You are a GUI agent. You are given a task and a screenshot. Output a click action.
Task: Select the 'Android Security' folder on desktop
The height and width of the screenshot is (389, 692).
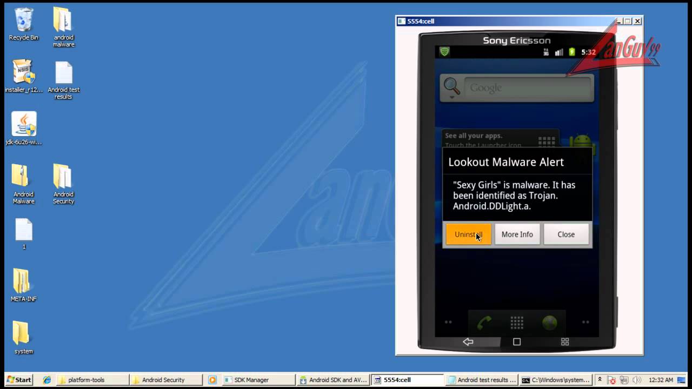point(63,184)
